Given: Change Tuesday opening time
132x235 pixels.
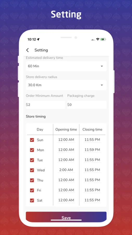Looking at the screenshot, I should click(x=66, y=160).
